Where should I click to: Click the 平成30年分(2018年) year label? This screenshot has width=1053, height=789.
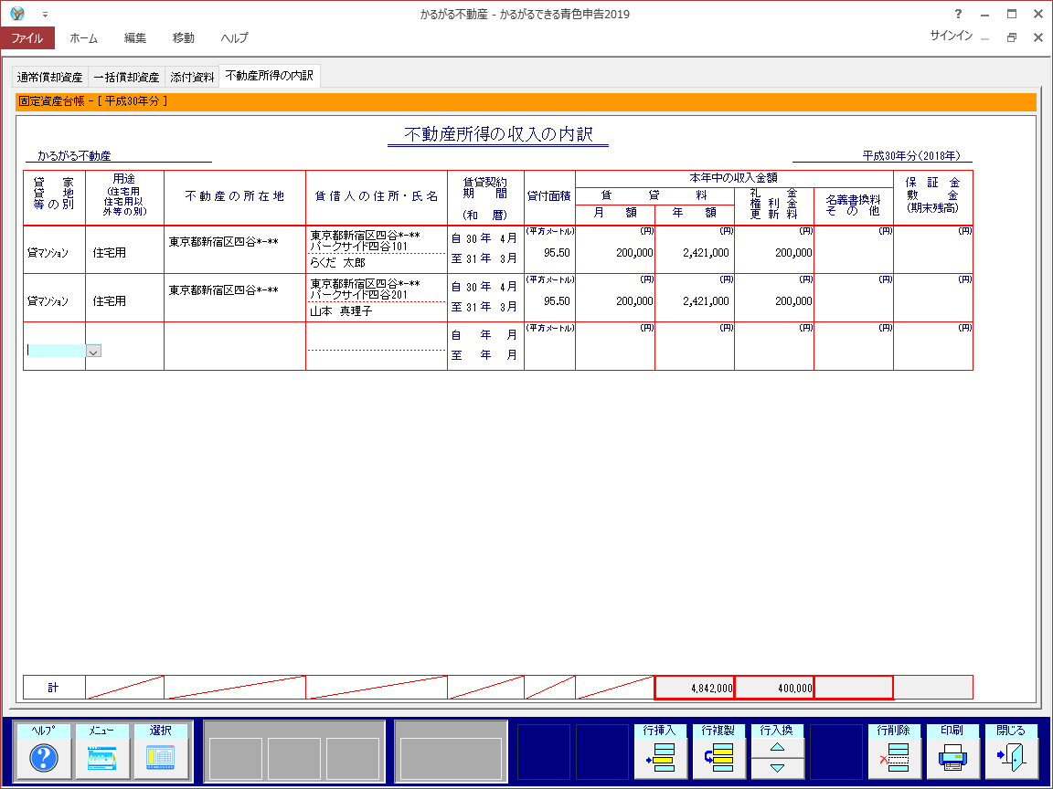(x=911, y=155)
